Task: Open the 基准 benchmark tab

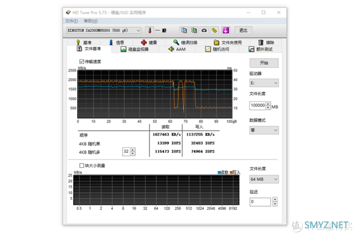Action: tap(84, 43)
